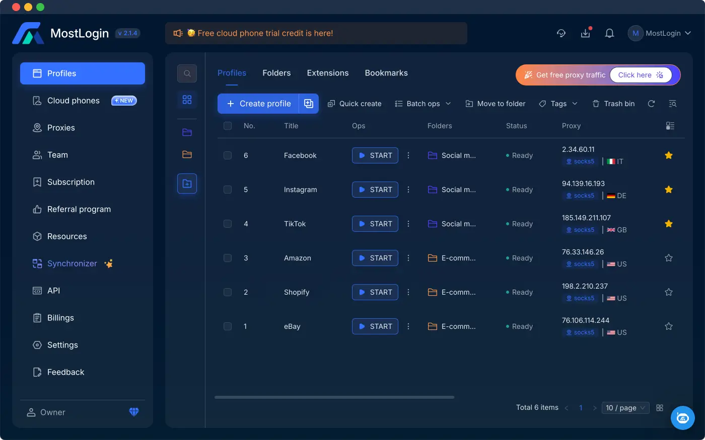Select the Shopify profile checkbox
This screenshot has height=440, width=705.
point(228,292)
